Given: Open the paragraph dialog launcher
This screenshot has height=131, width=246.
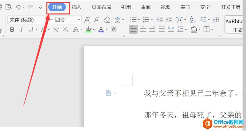Looking at the screenshot, I should tap(220, 36).
